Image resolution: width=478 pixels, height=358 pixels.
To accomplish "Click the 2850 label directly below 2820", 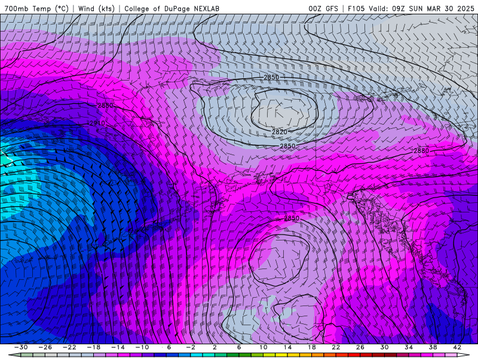I will click(287, 146).
